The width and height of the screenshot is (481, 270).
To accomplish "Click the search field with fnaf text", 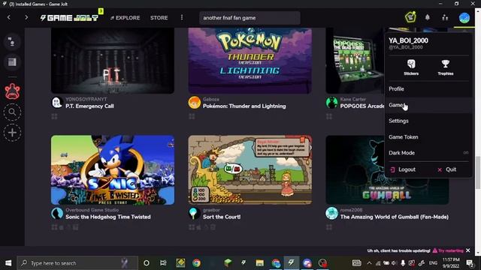I will coord(250,18).
